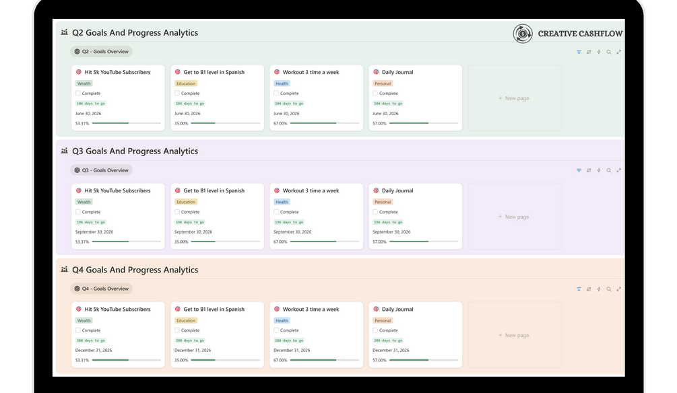The height and width of the screenshot is (393, 677).
Task: Click the sort icon in Q3 section
Action: coord(589,170)
